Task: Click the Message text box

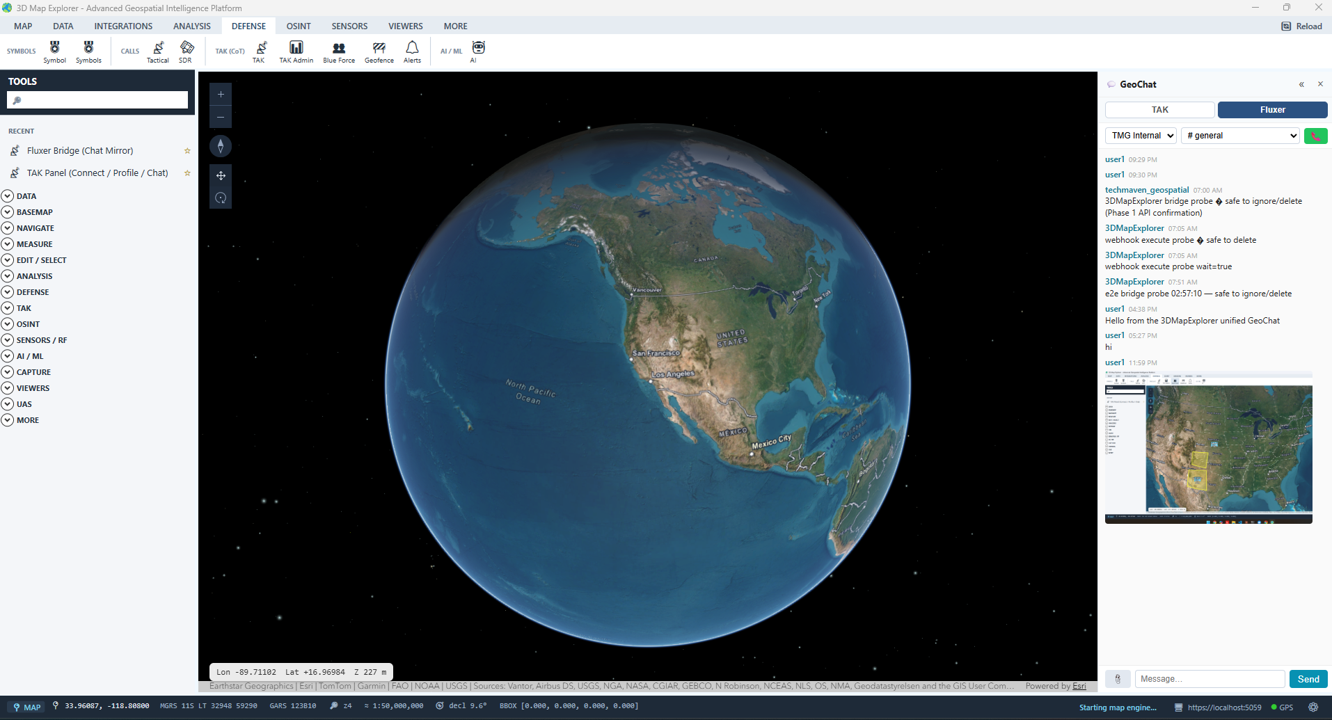Action: click(1210, 679)
